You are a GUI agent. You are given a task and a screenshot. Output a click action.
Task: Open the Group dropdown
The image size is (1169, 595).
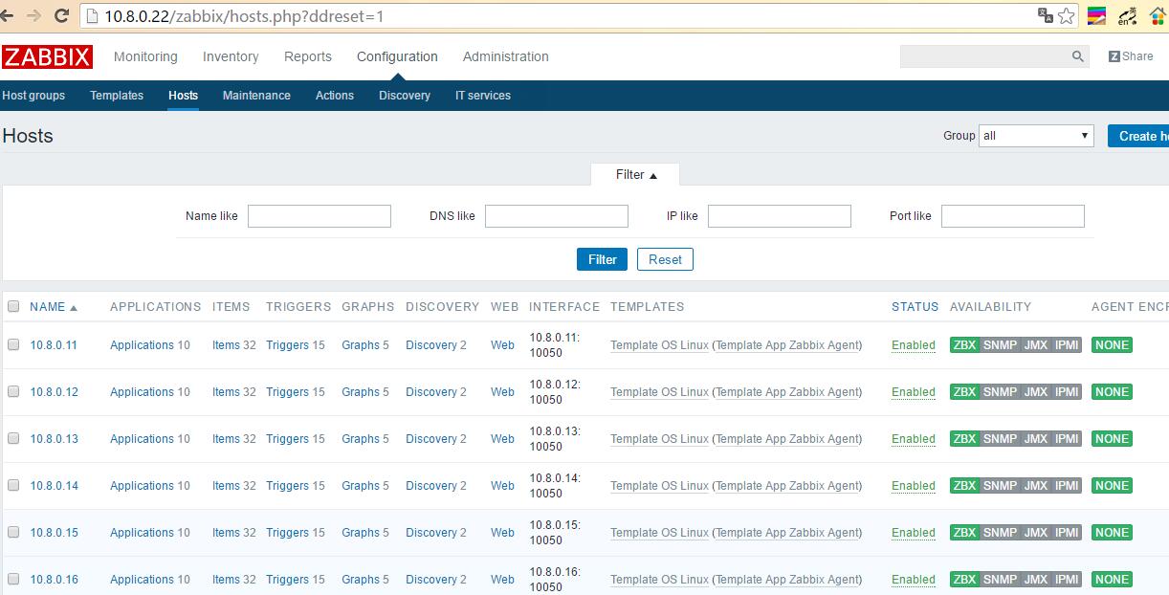coord(1036,136)
